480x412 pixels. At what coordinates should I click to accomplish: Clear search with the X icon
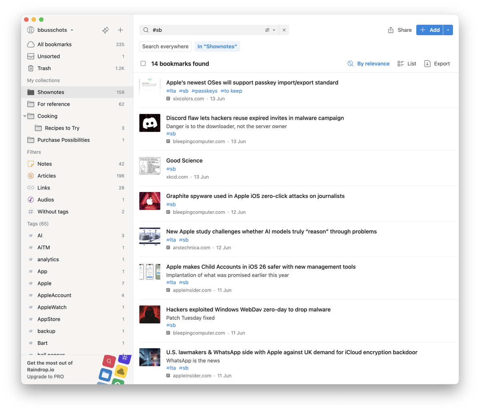284,30
